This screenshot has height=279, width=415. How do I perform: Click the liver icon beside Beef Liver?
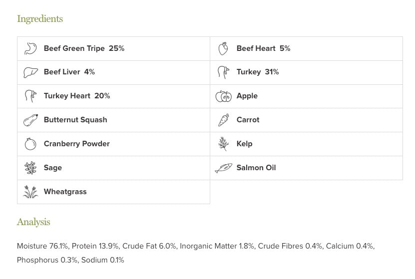30,72
